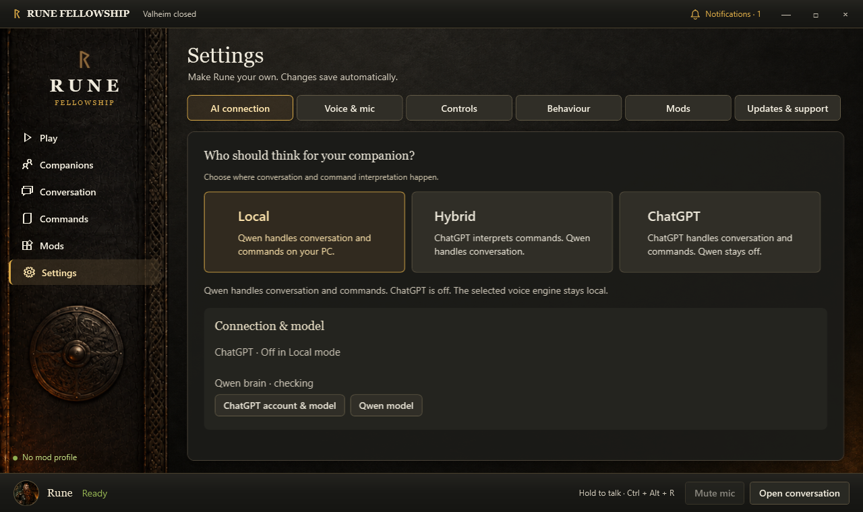The image size is (863, 512).
Task: Click 'Qwen brain · checking' status line
Action: point(264,383)
